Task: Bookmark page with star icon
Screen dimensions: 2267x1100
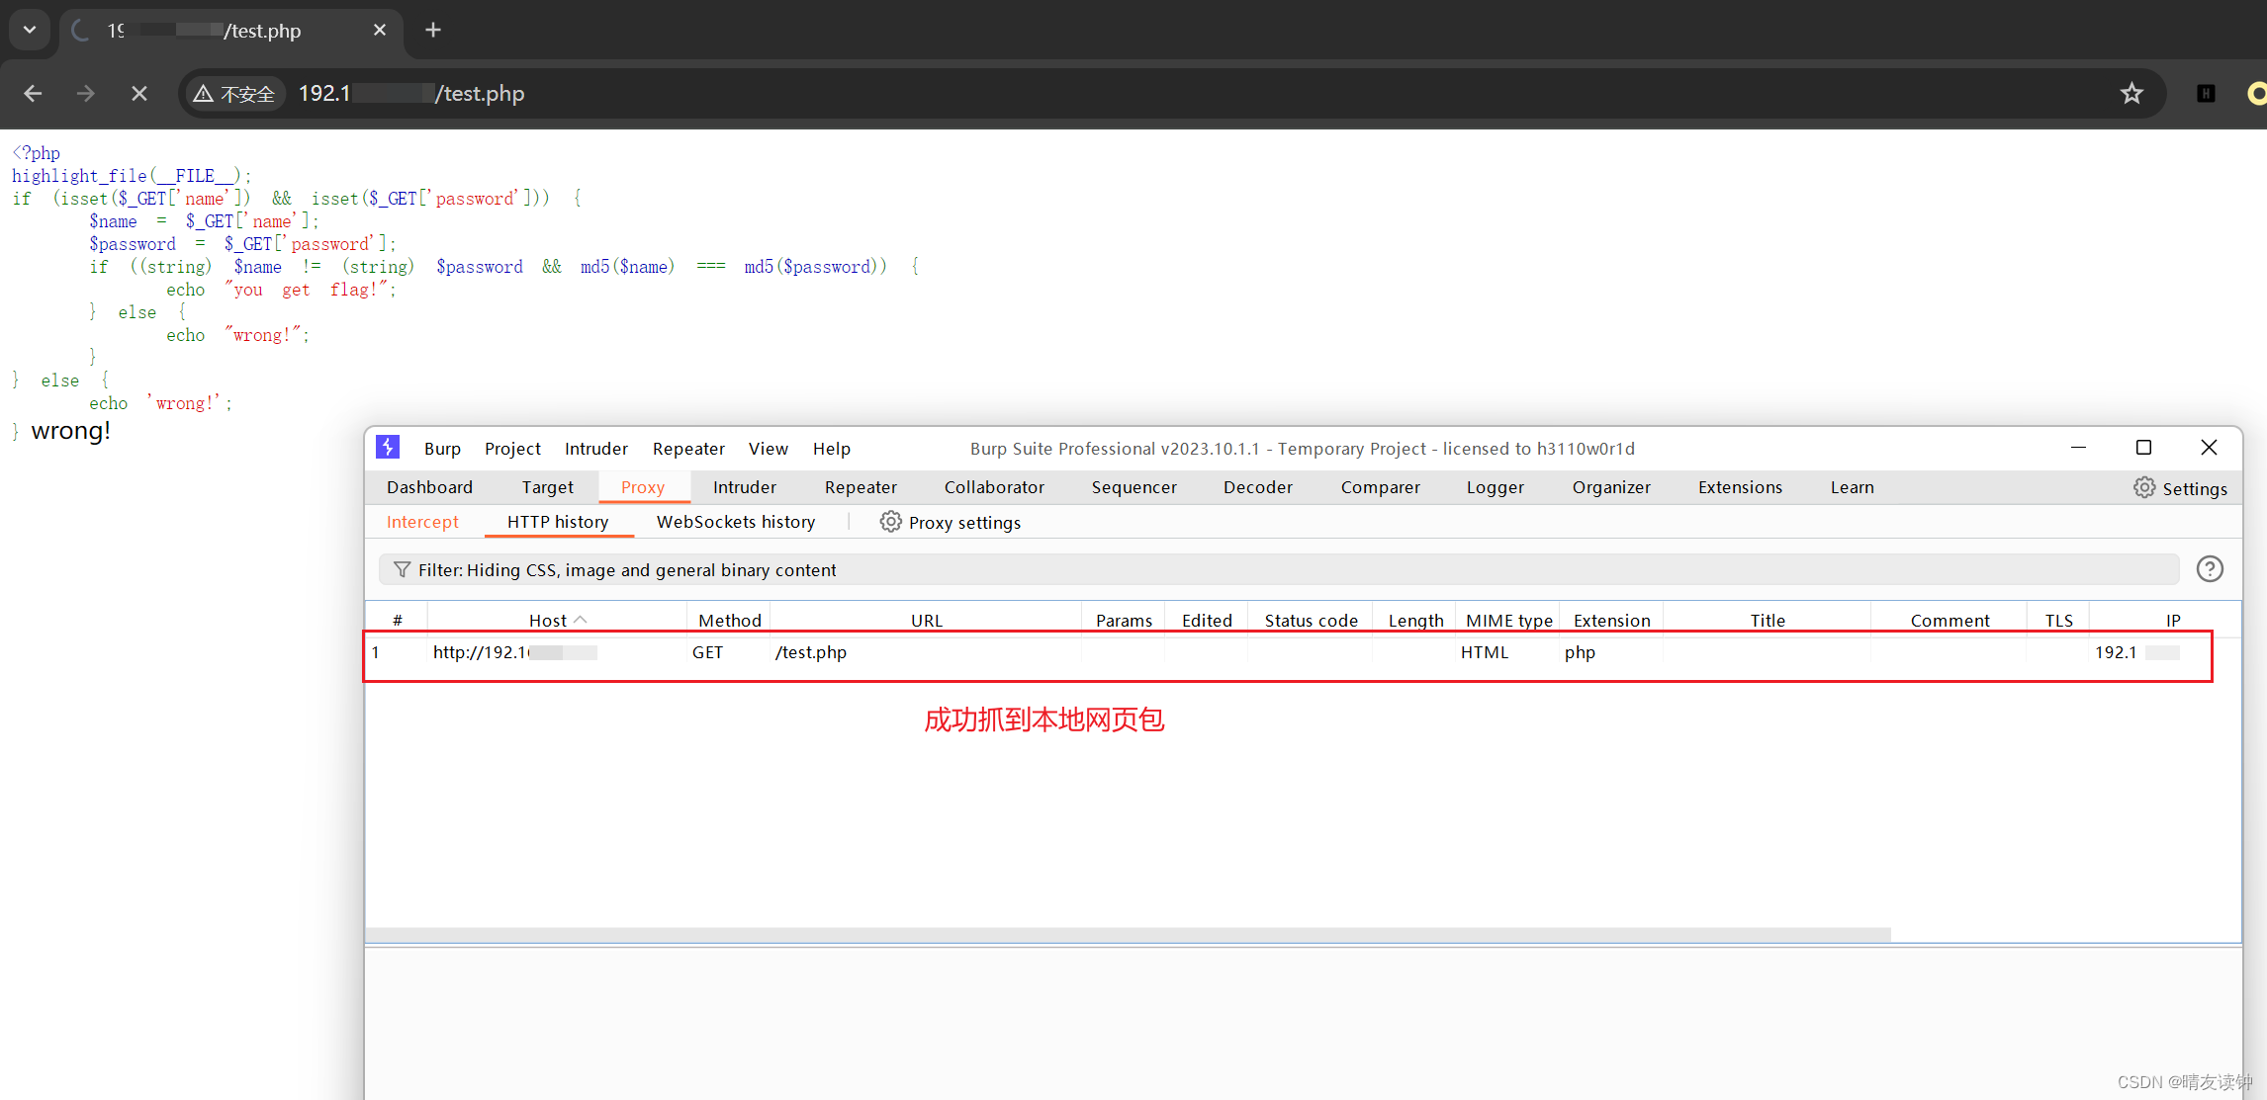Action: pos(2131,94)
